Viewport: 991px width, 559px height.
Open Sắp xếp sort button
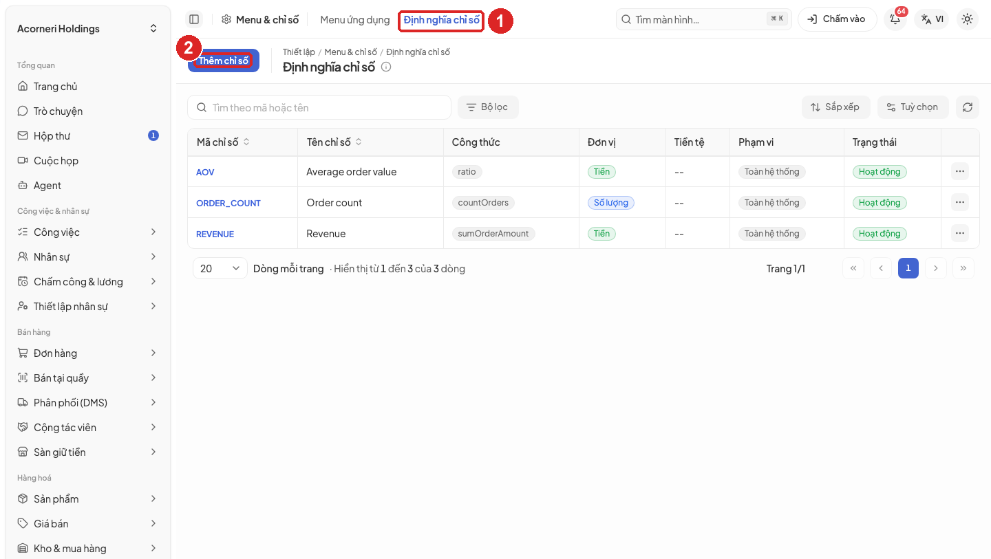pos(835,107)
